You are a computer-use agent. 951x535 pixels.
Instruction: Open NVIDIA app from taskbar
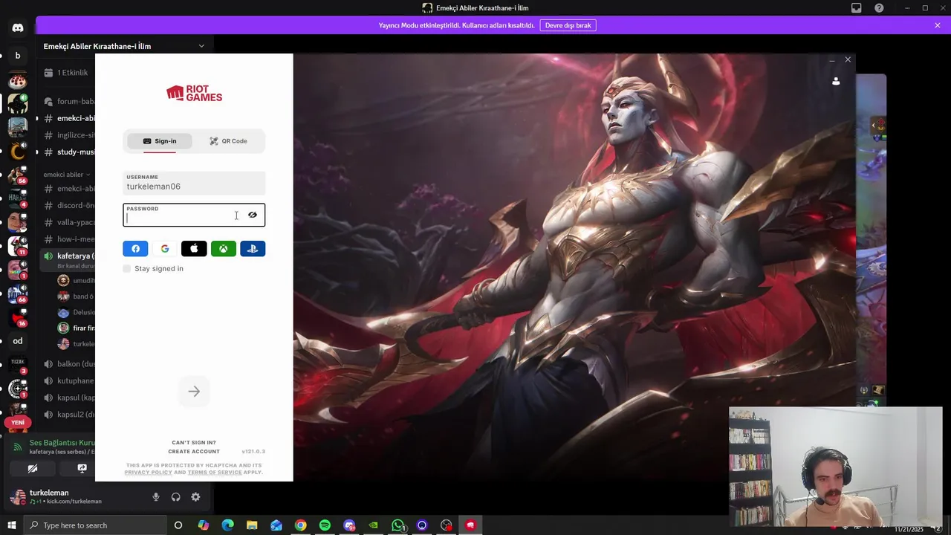point(373,525)
